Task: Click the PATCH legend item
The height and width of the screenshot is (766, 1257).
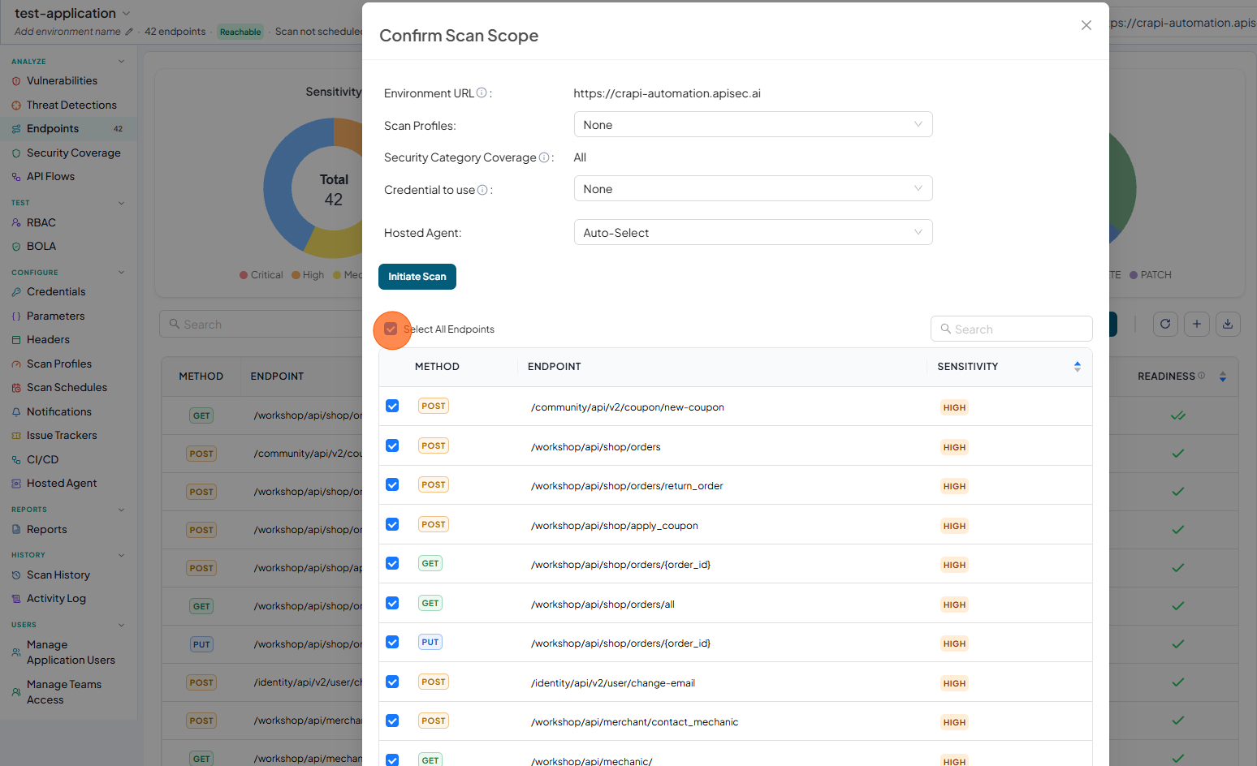Action: coord(1151,275)
